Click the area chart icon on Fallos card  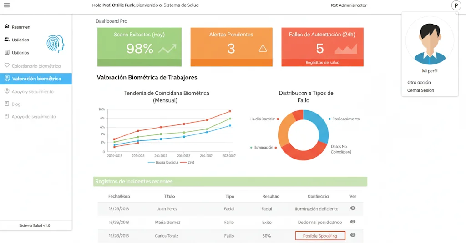pyautogui.click(x=346, y=49)
